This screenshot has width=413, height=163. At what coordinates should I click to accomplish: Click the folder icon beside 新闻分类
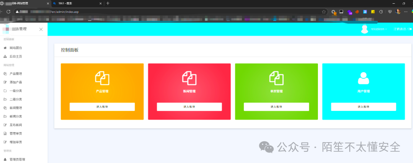pos(5,116)
